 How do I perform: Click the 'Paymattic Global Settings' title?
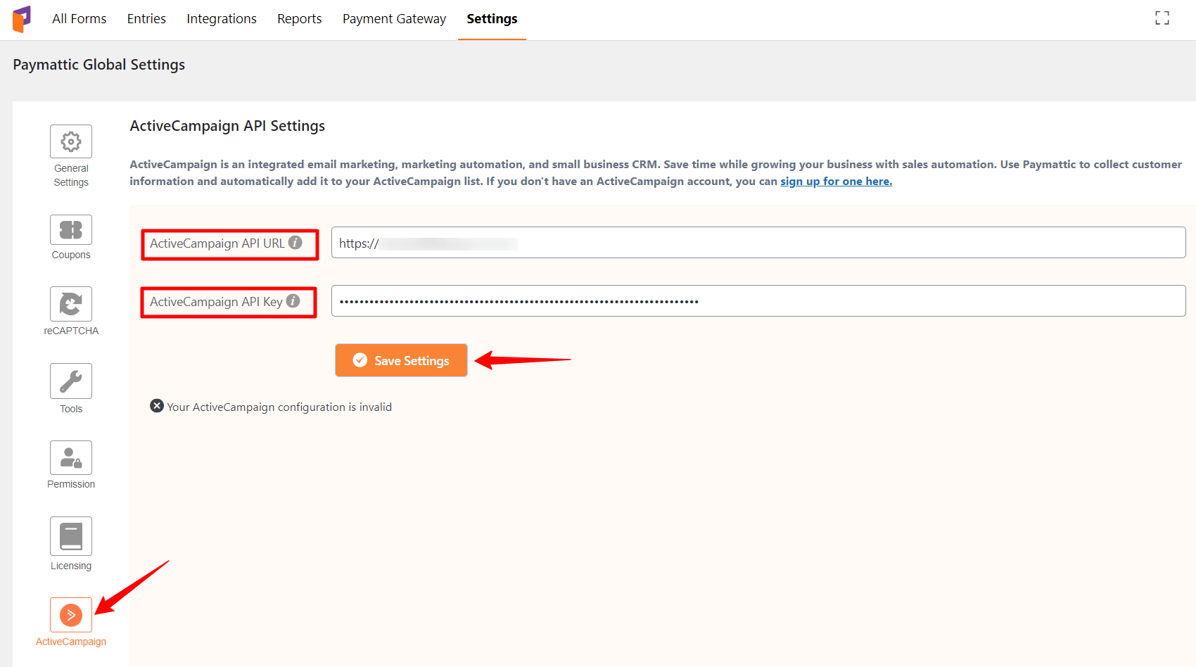pos(99,65)
